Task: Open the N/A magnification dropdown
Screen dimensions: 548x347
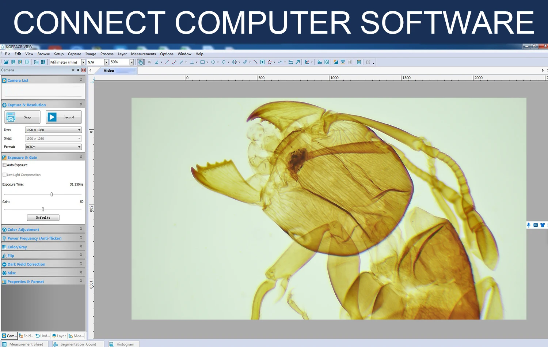Action: click(106, 62)
